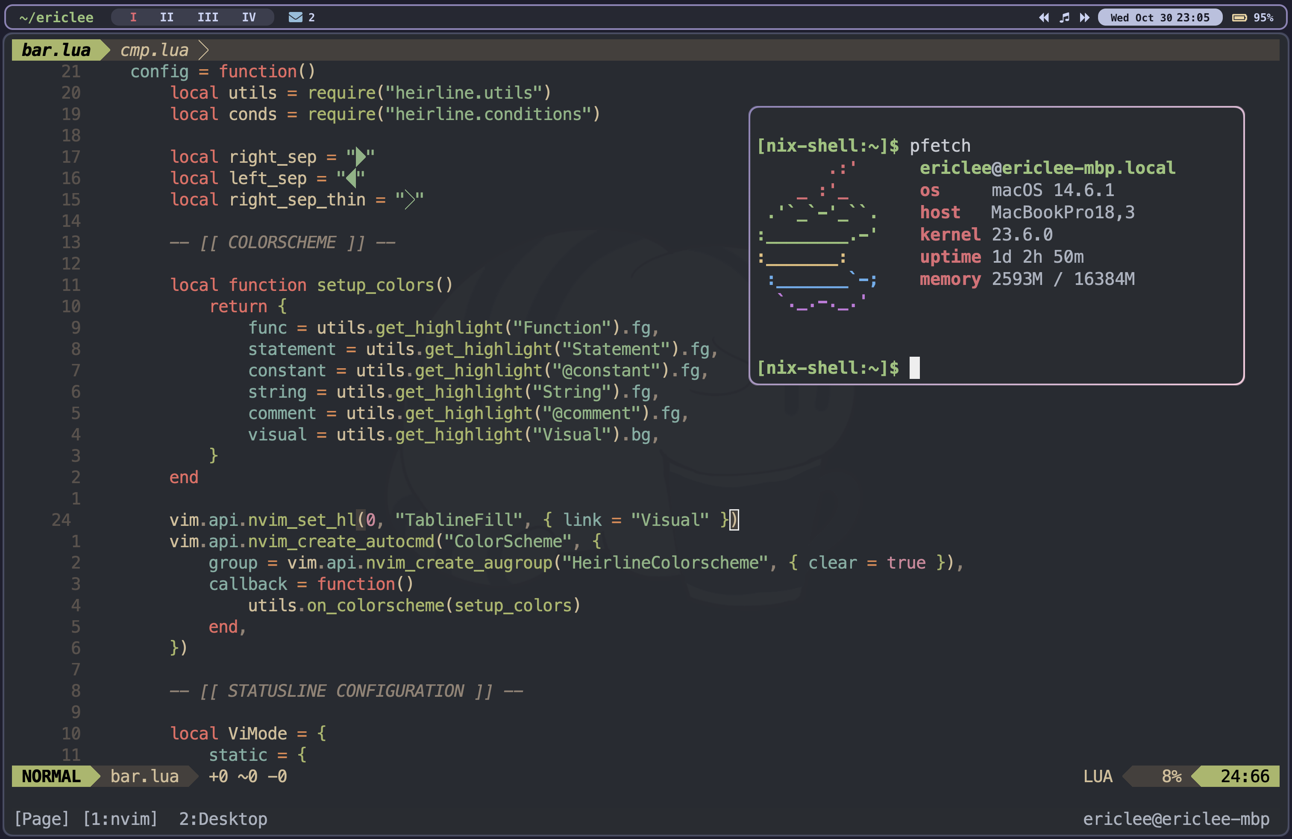
Task: Switch to workspace I in top bar
Action: tap(133, 18)
